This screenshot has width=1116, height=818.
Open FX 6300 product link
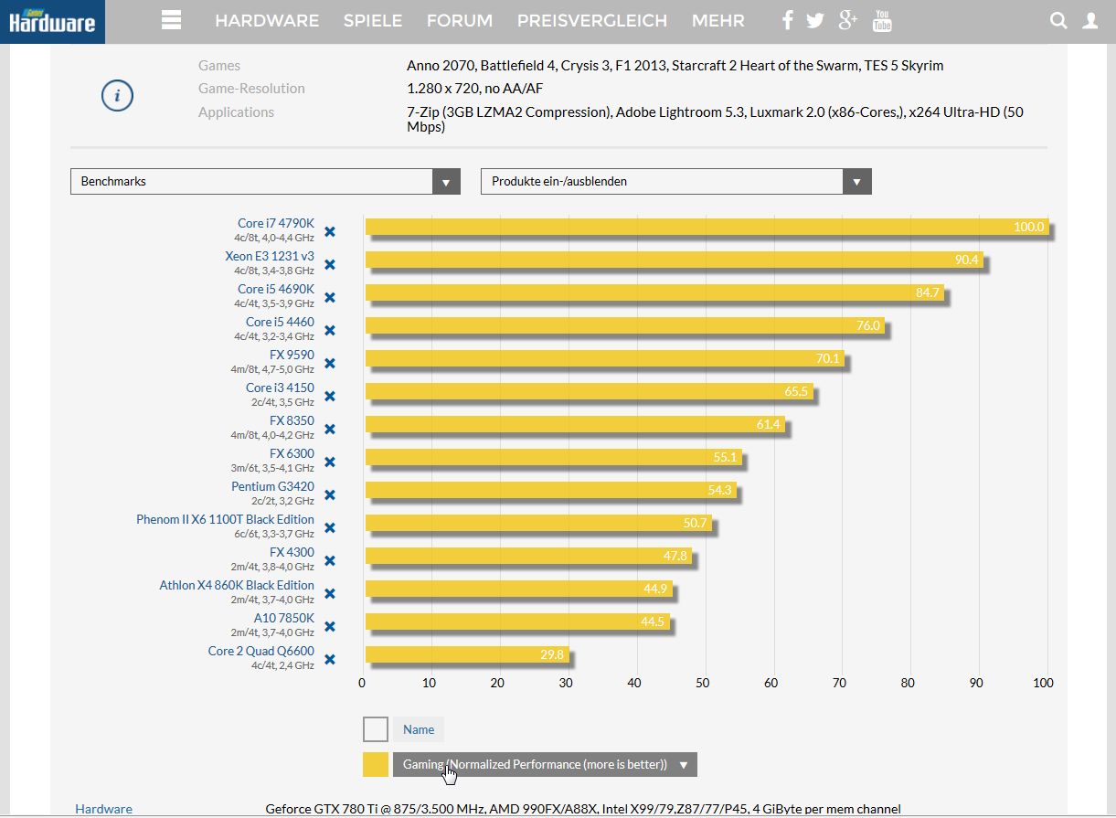click(x=292, y=453)
